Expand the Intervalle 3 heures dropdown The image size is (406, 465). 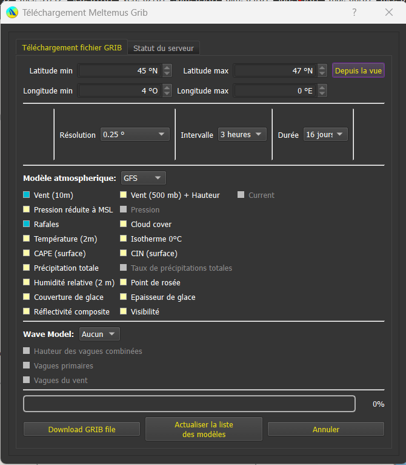pyautogui.click(x=242, y=135)
